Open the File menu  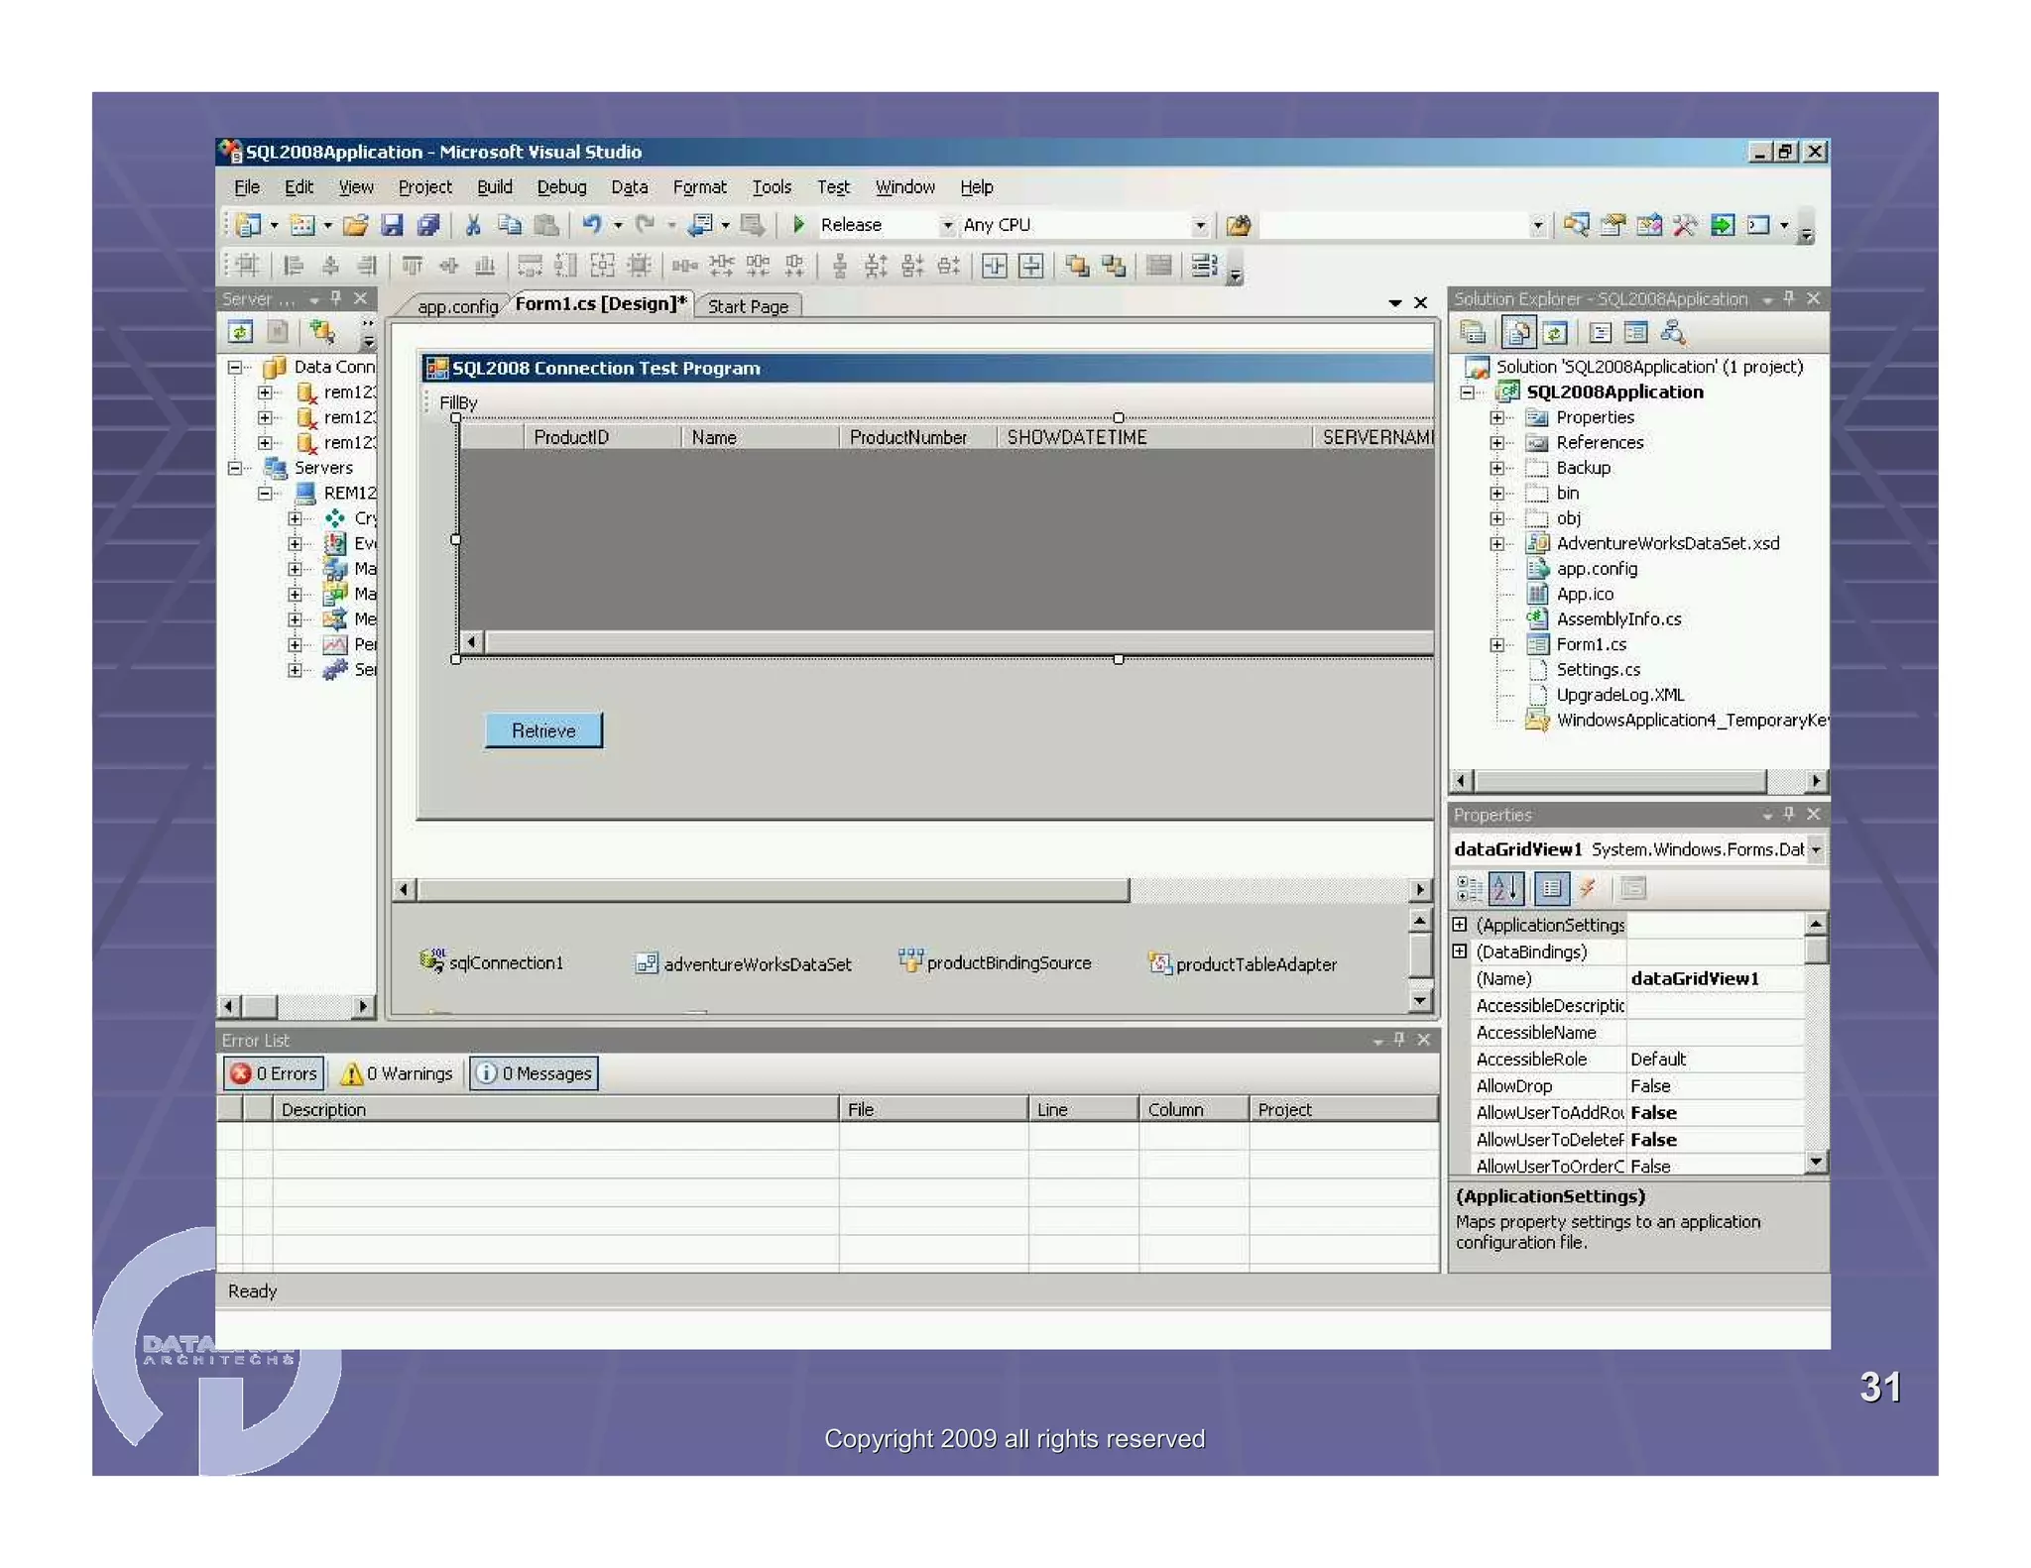[247, 187]
